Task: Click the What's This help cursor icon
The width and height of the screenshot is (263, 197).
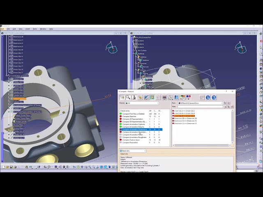Action: (x=39, y=167)
